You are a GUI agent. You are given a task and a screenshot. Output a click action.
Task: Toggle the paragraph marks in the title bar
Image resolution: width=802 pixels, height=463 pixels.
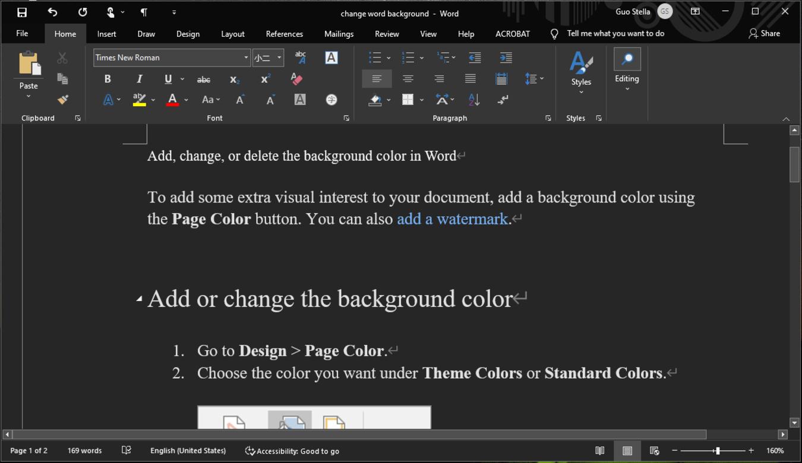[x=143, y=12]
